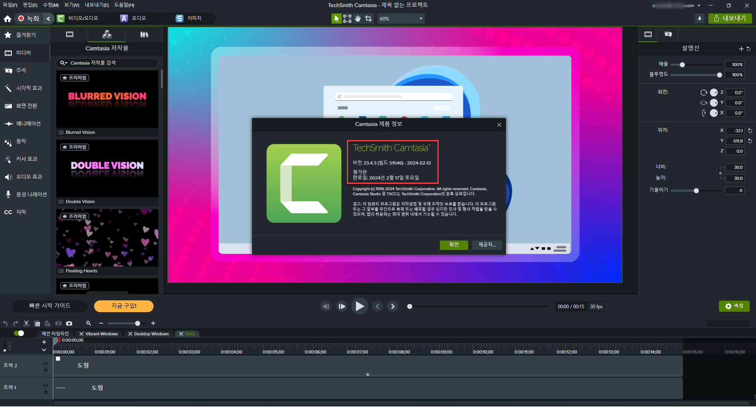The height and width of the screenshot is (407, 756).
Task: Open the account dropdown arrow
Action: tap(699, 6)
